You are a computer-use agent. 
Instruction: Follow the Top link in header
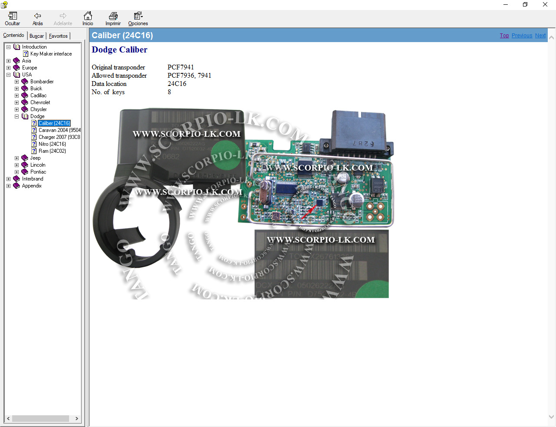504,36
